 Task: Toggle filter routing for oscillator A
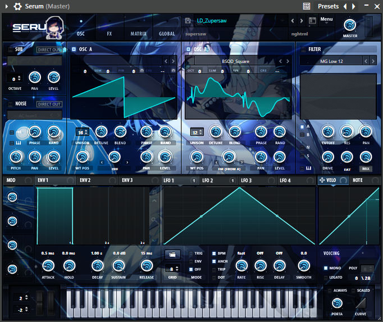coord(302,126)
